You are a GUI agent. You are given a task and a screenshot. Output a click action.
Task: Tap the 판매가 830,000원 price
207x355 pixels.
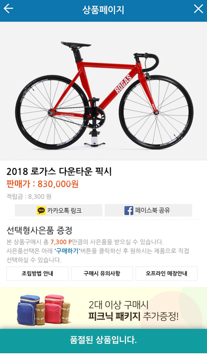coord(43,184)
